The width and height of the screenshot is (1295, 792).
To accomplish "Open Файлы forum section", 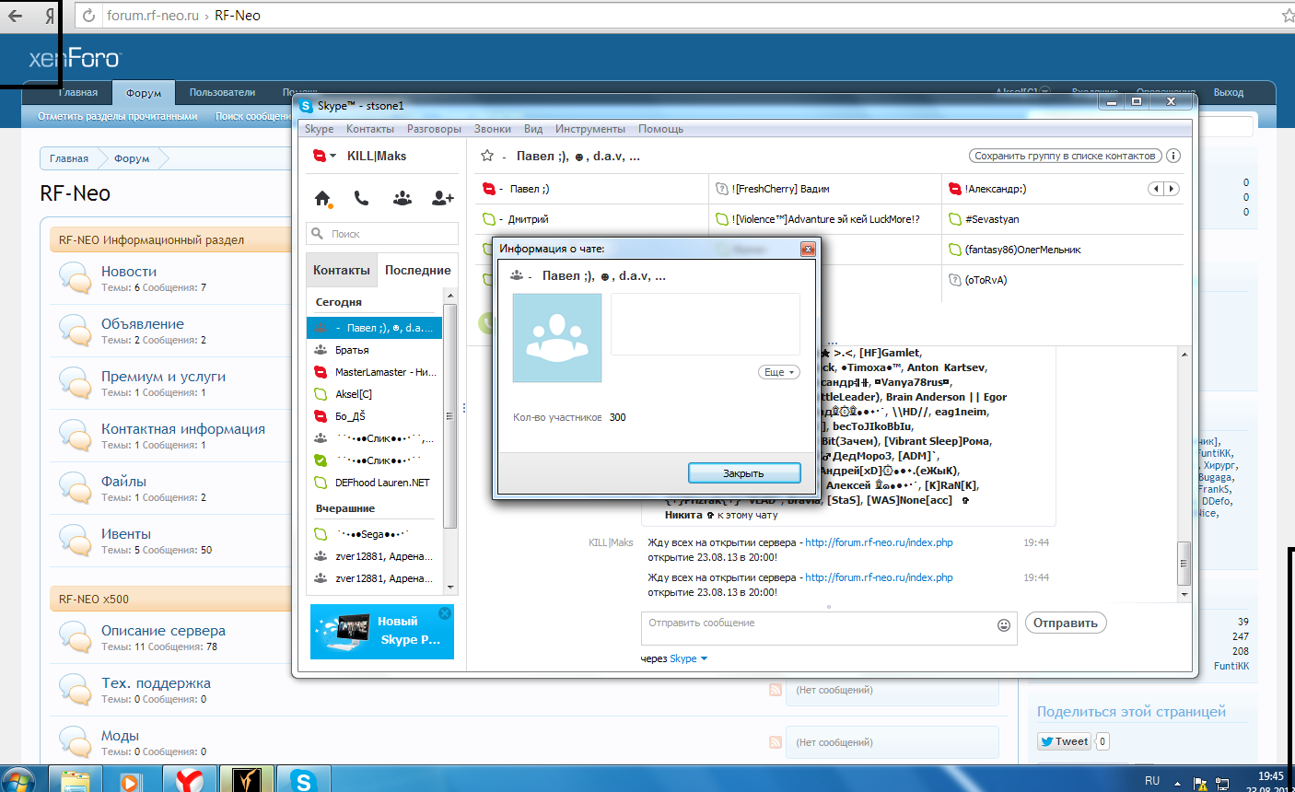I will click(123, 482).
